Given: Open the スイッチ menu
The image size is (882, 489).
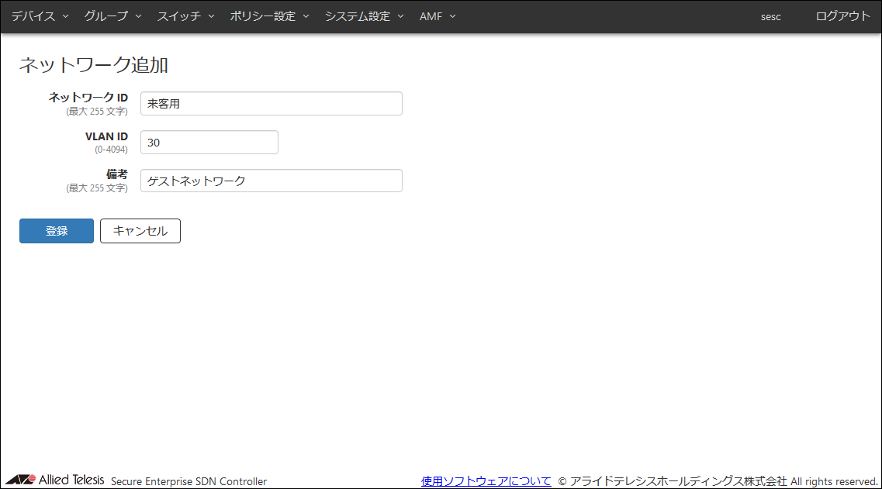Looking at the screenshot, I should (185, 16).
